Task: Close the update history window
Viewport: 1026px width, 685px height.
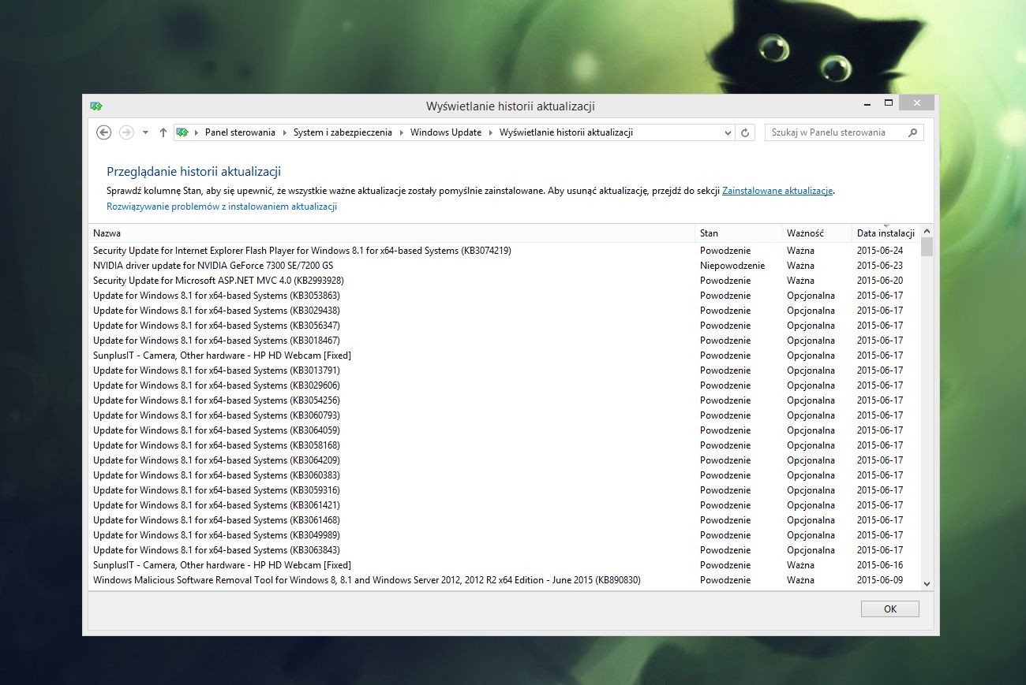Action: 916,103
